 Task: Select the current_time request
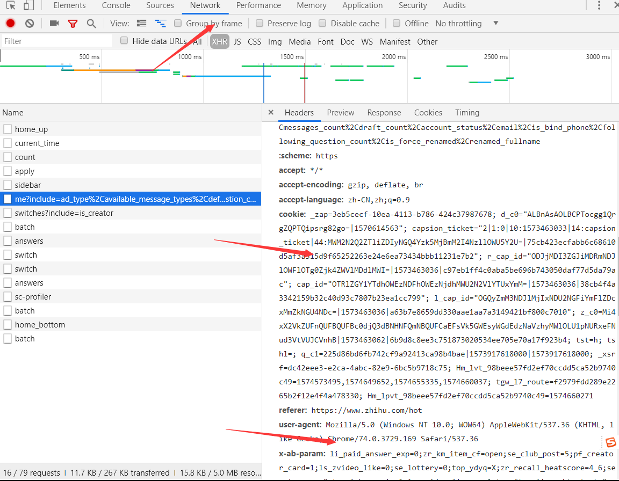click(130, 143)
